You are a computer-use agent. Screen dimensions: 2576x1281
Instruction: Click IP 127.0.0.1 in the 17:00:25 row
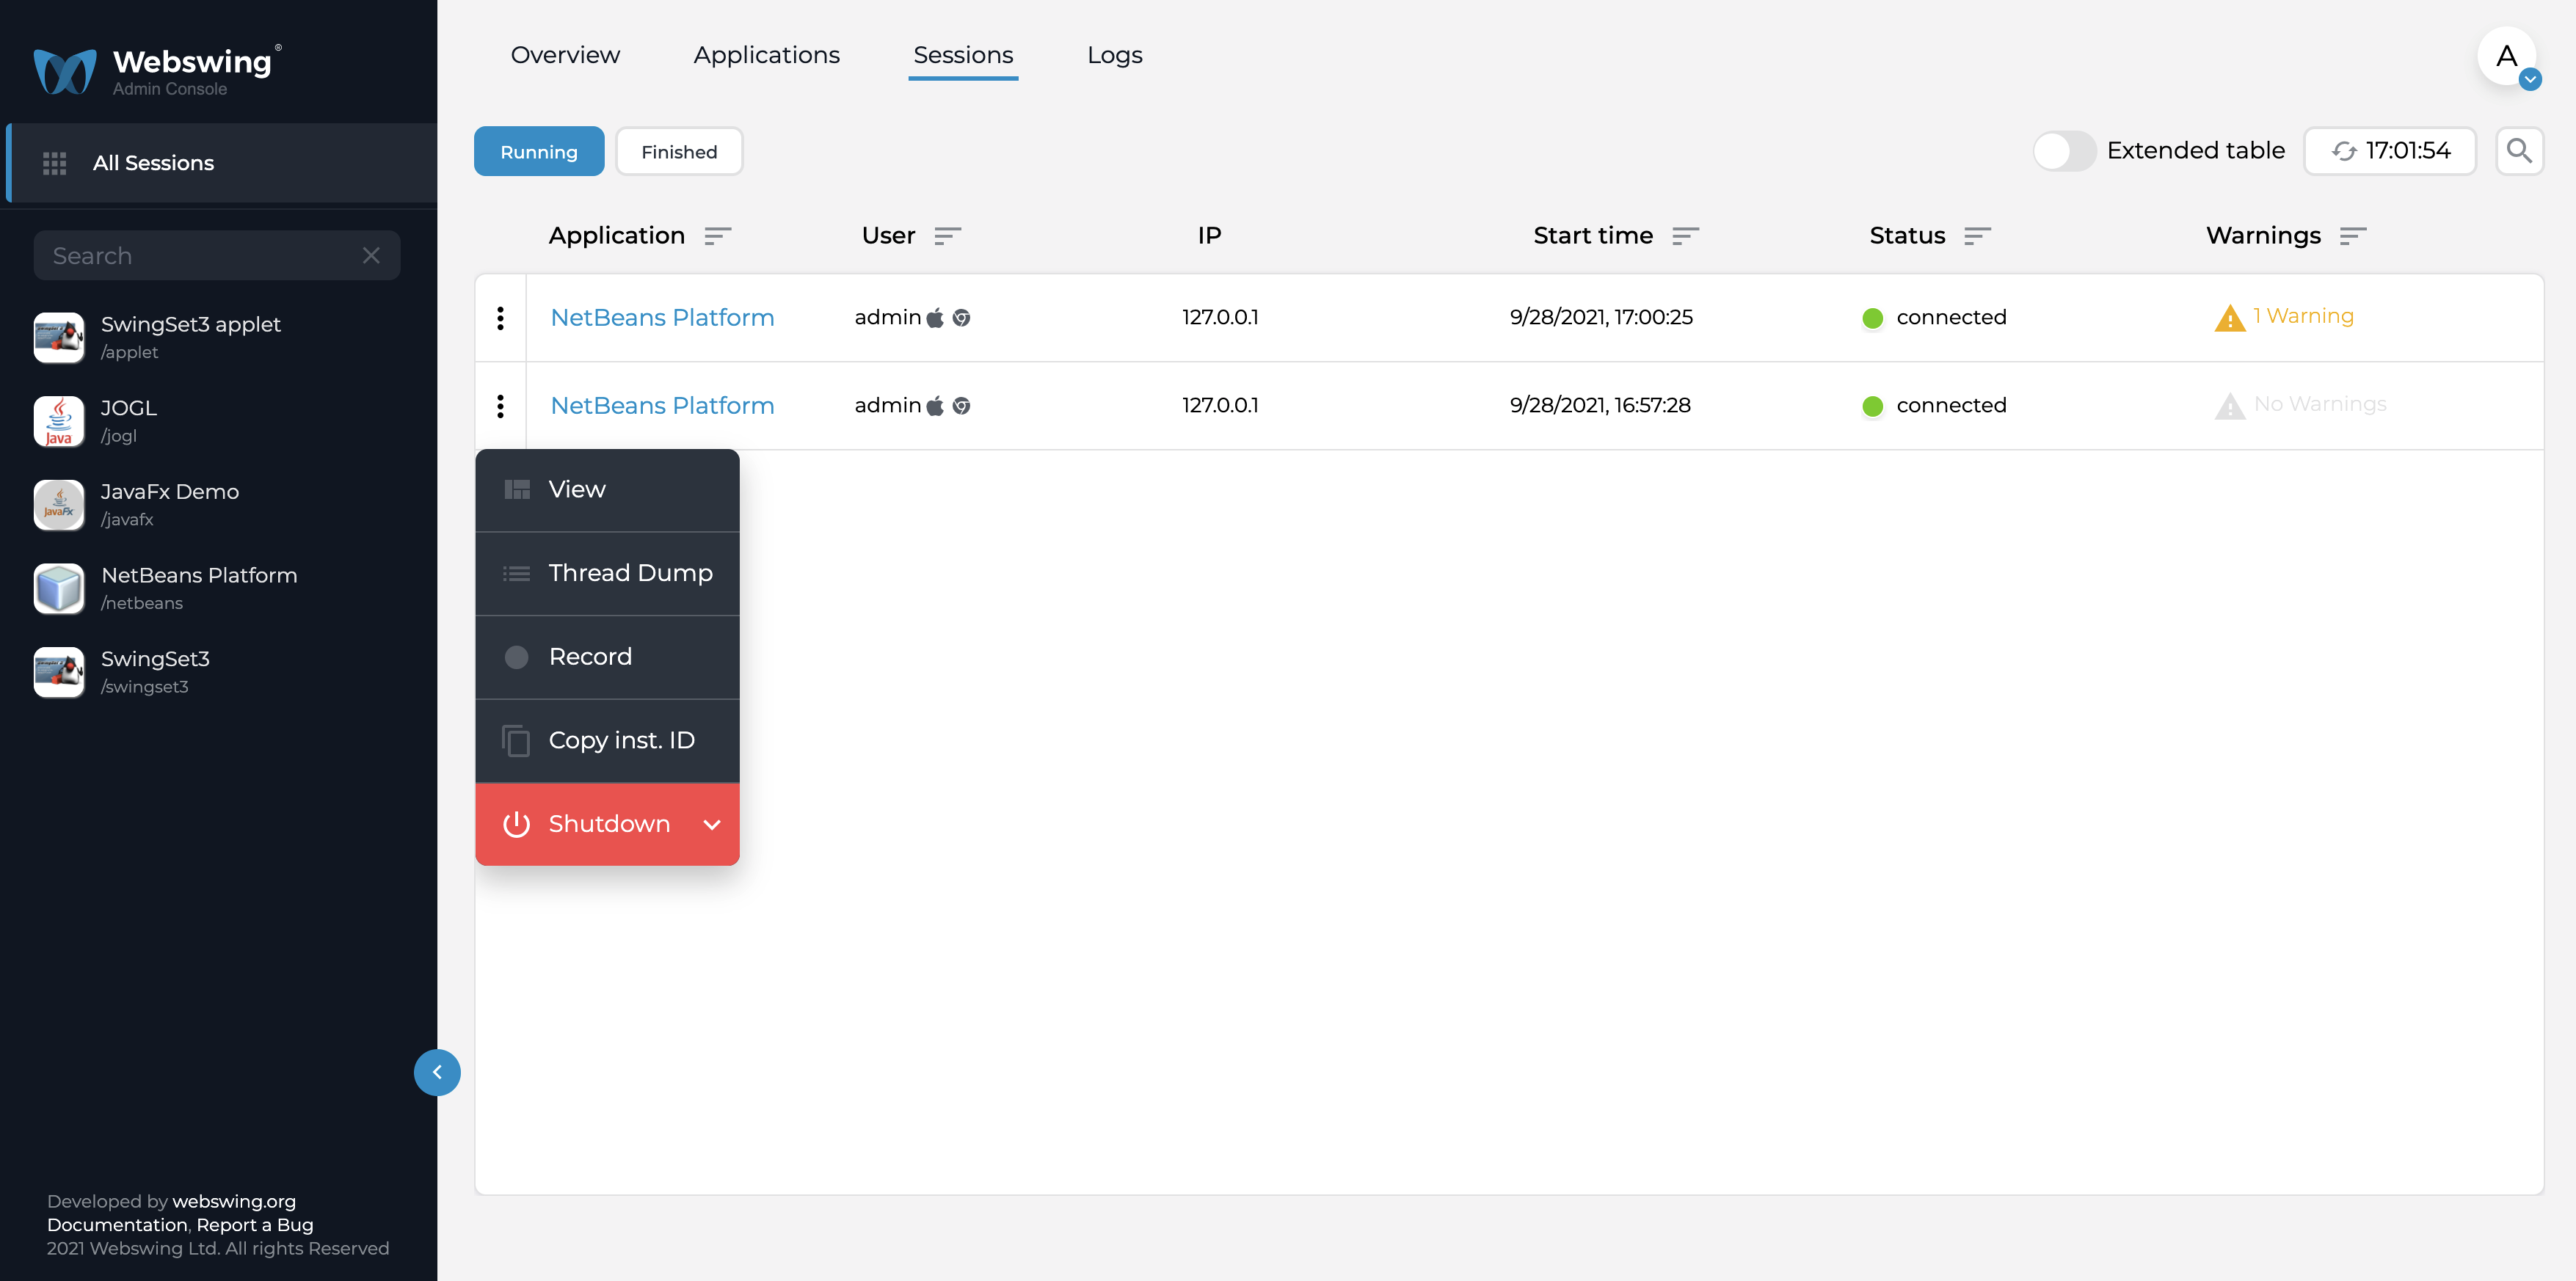coord(1220,318)
